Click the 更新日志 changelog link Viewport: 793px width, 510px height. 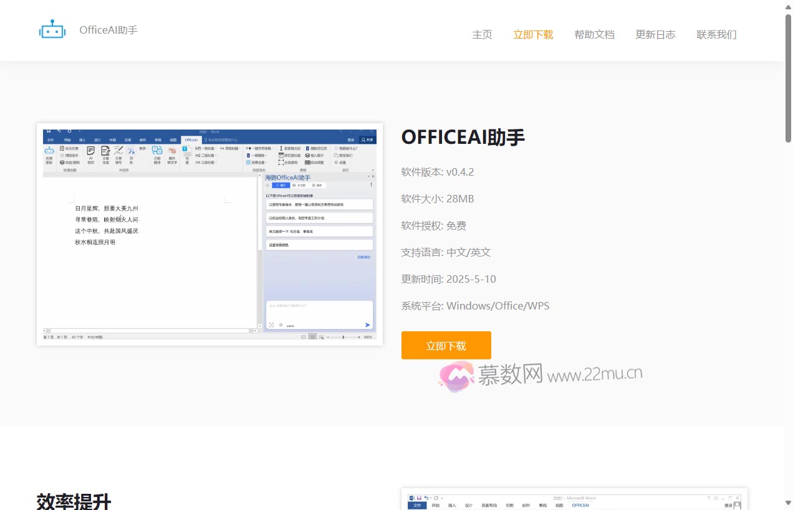(x=655, y=35)
